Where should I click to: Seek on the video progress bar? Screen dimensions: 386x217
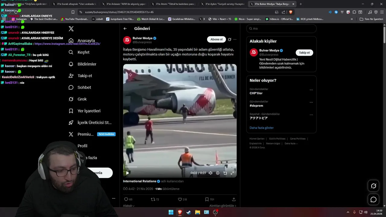[x=180, y=167]
